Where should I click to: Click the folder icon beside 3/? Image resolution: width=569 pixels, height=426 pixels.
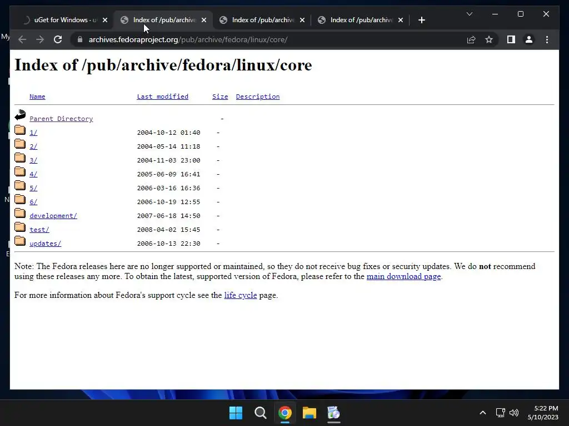click(x=20, y=158)
